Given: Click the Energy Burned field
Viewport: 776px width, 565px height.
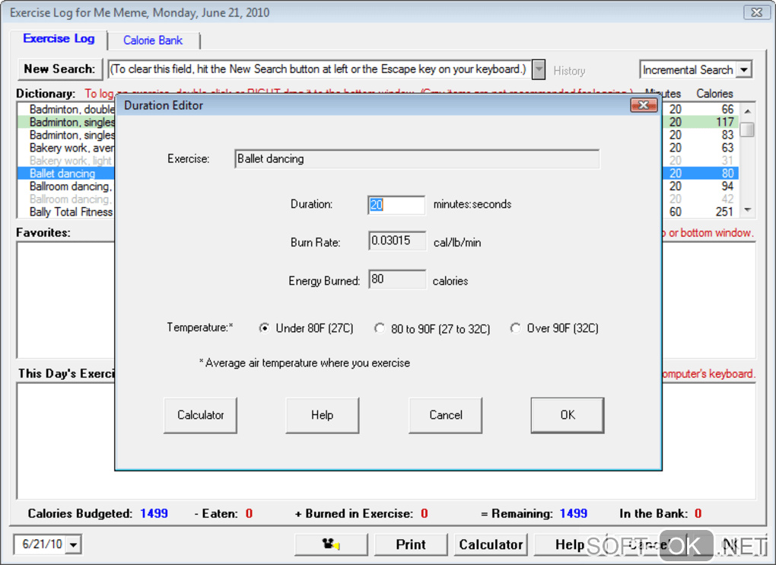Looking at the screenshot, I should 397,279.
